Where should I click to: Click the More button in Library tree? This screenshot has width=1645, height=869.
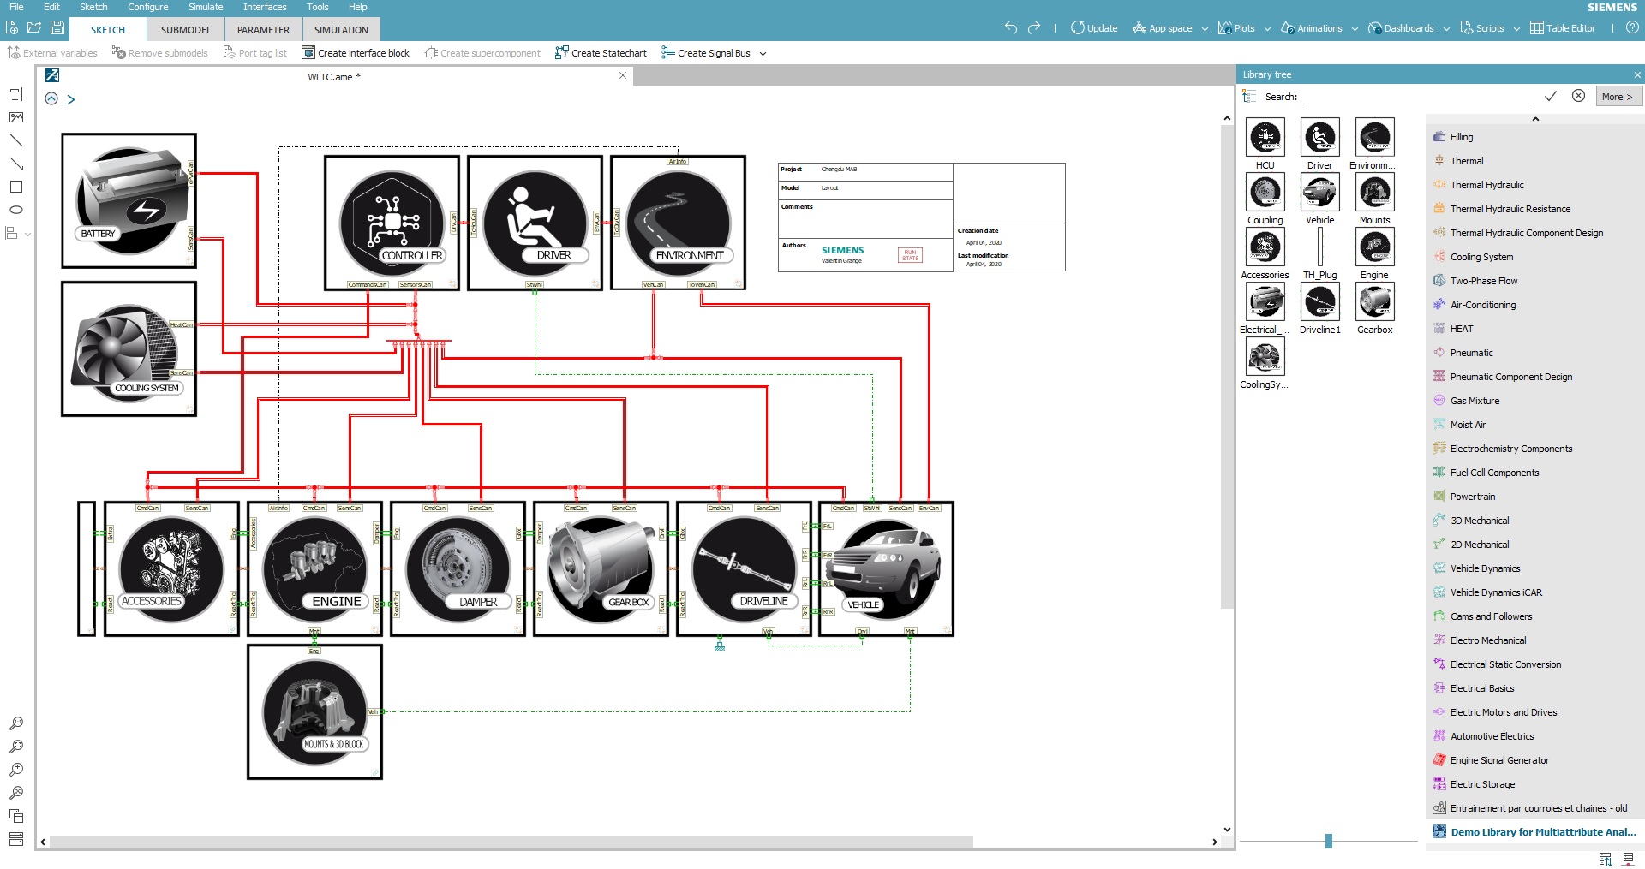click(x=1617, y=97)
